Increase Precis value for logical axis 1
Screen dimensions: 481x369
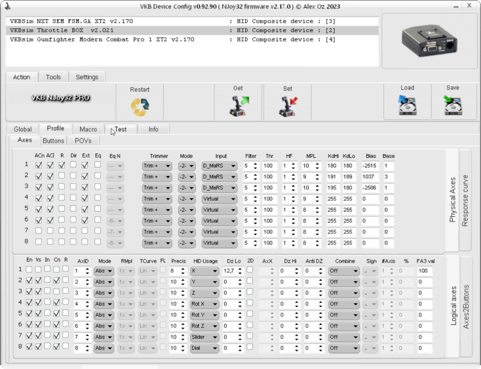183,269
